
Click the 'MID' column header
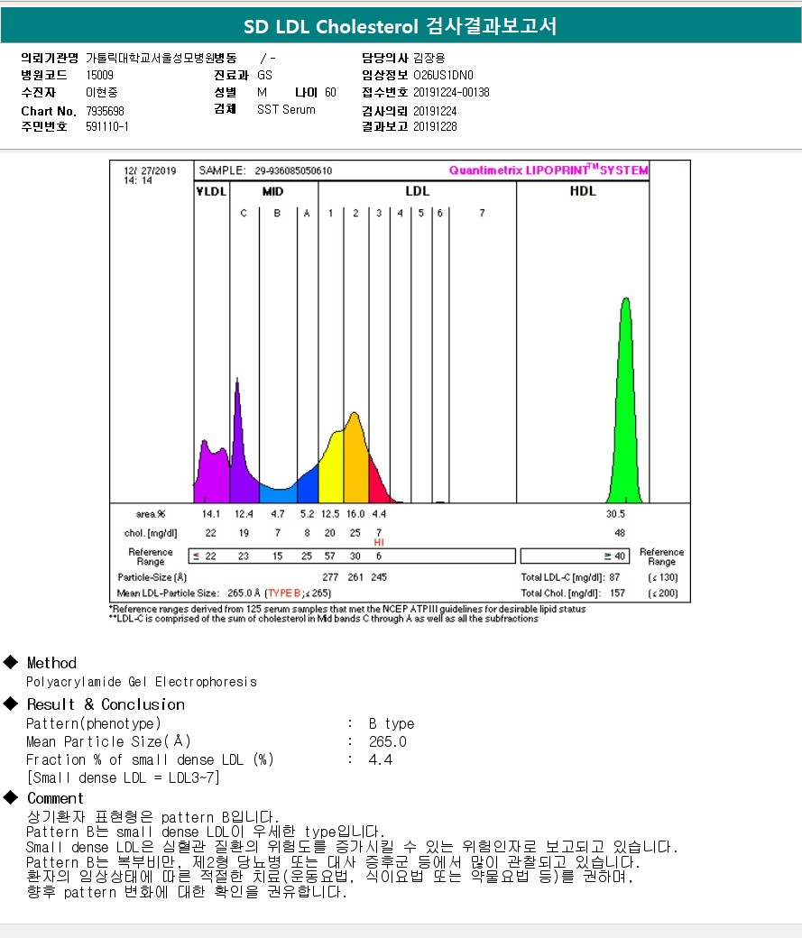[272, 191]
